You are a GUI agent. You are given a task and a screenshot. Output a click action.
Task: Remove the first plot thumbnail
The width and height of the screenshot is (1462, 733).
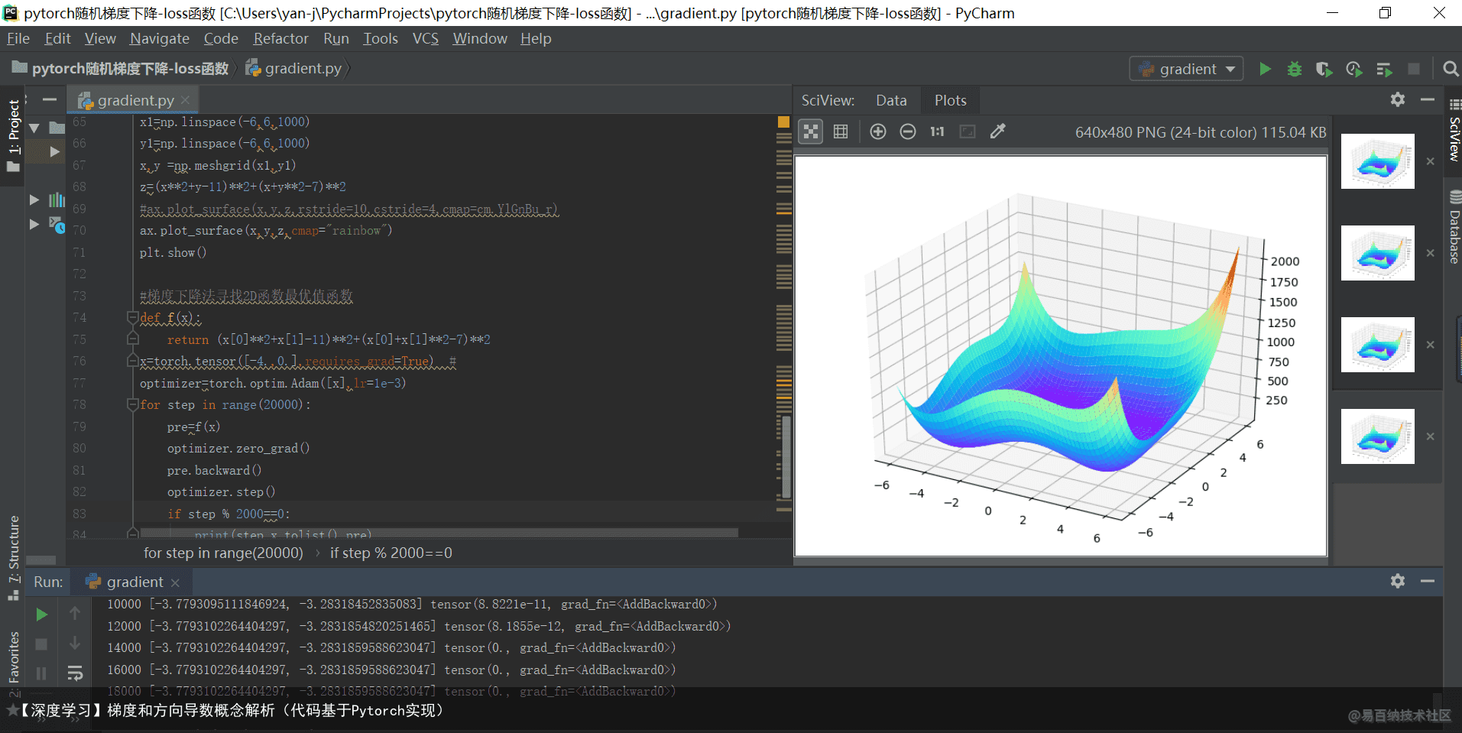click(x=1430, y=161)
